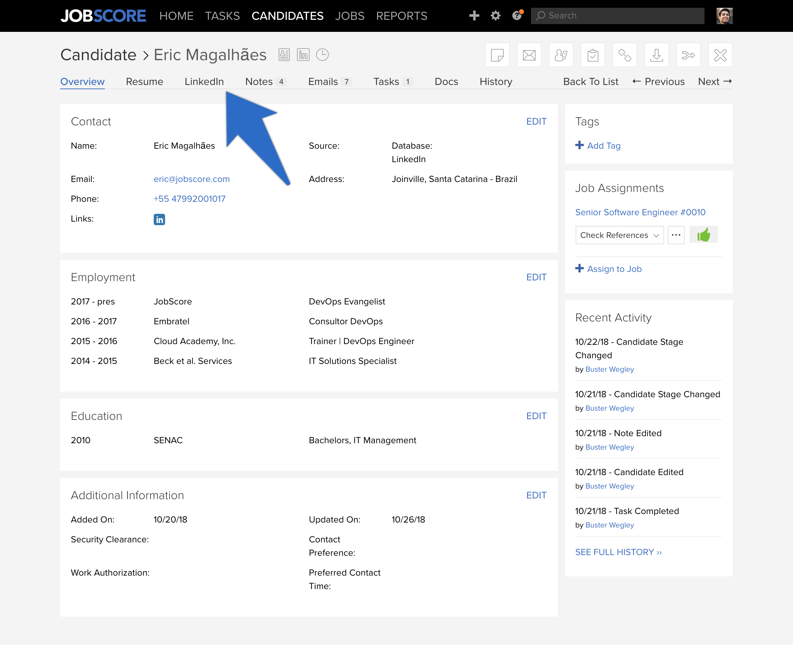Click the Add Tag link
Image resolution: width=793 pixels, height=645 pixels.
[598, 145]
